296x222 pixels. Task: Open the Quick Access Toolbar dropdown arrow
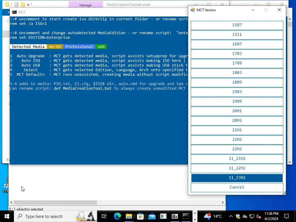pyautogui.click(x=28, y=5)
